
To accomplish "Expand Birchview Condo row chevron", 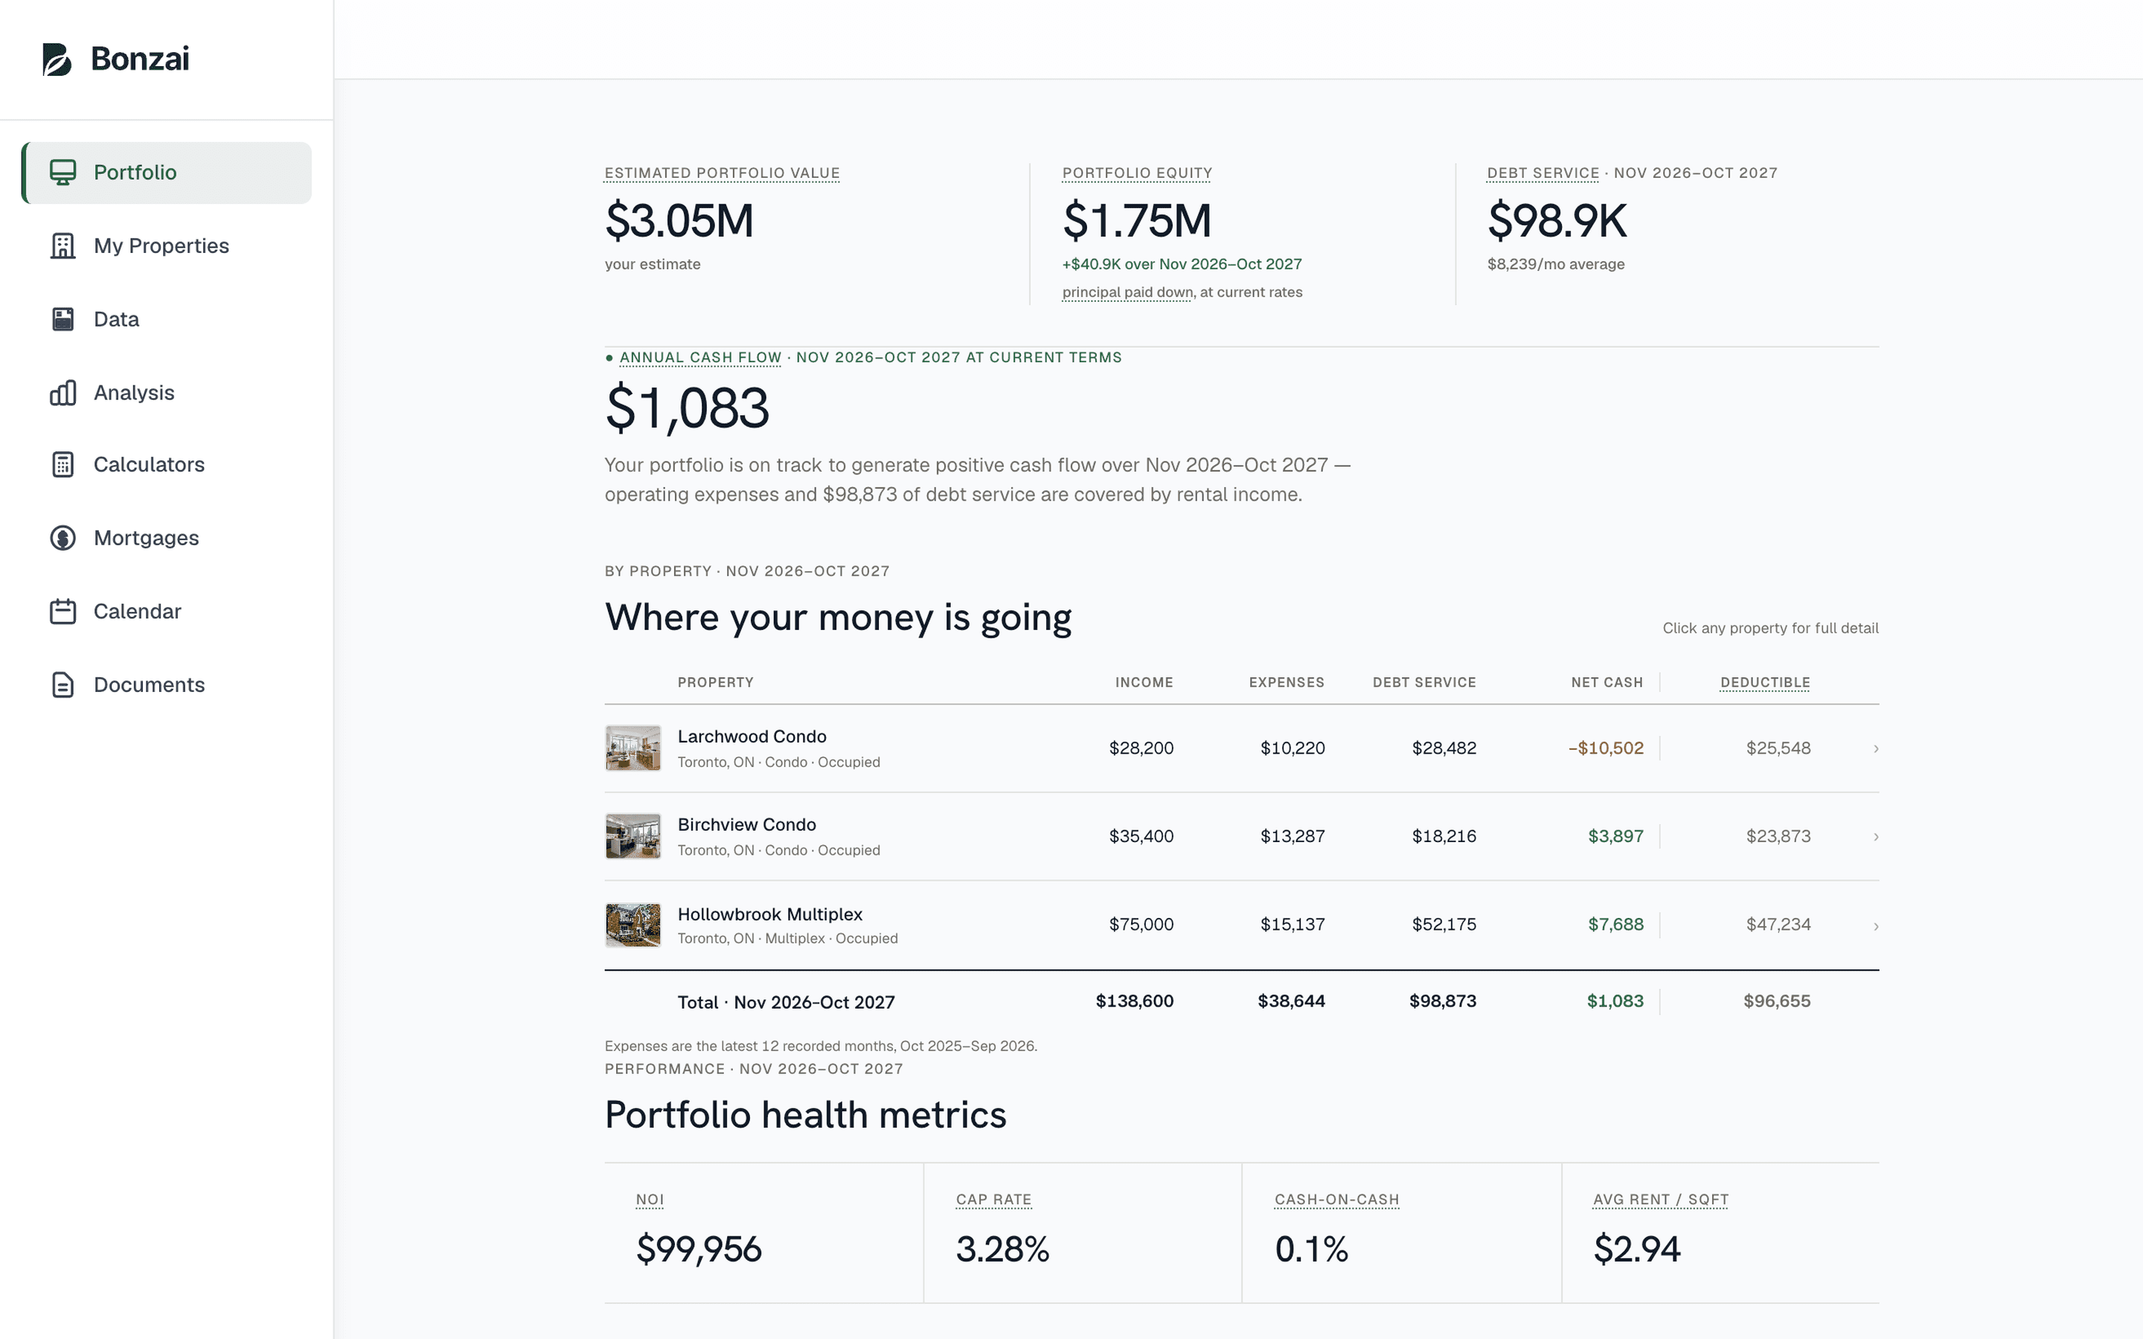I will click(x=1876, y=837).
